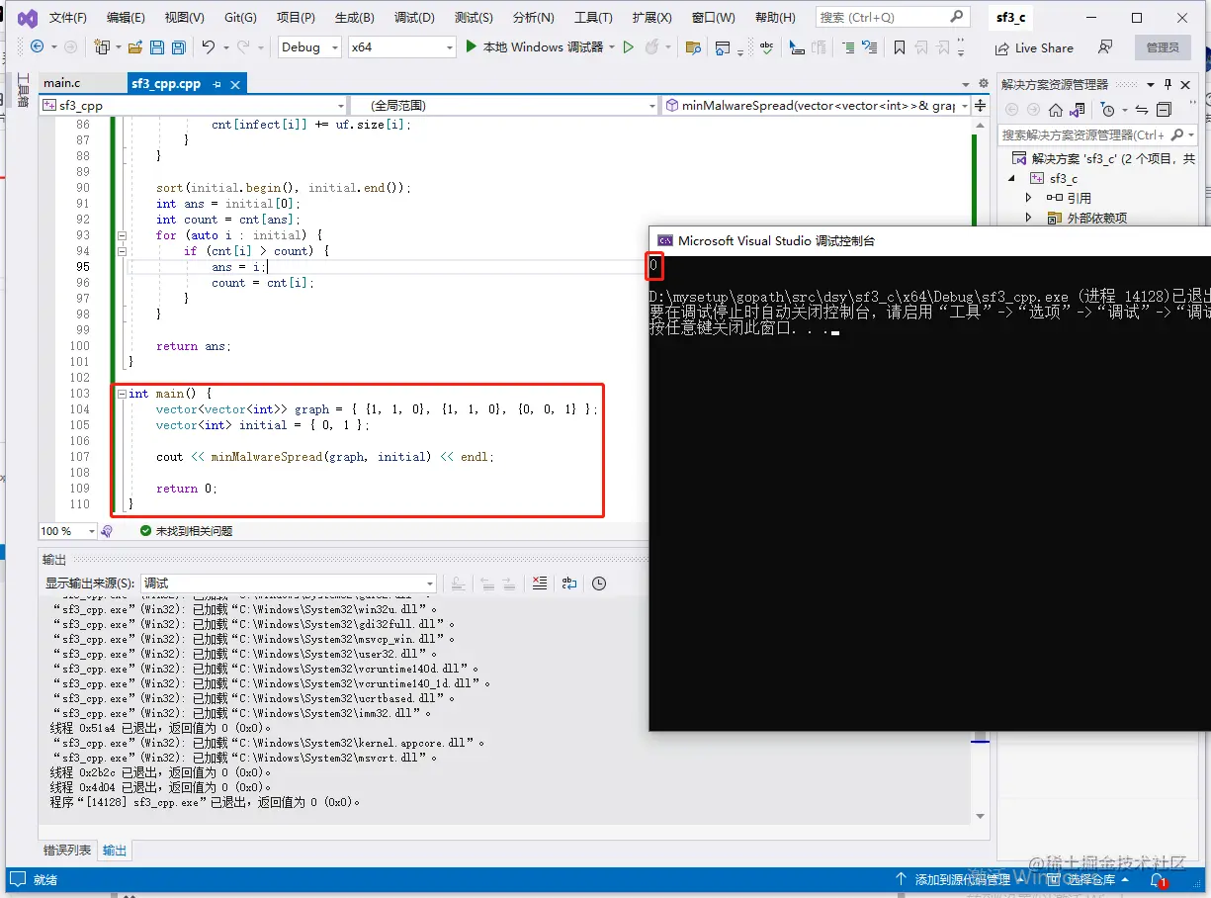Click the settings gear beside document tabs
This screenshot has width=1211, height=898.
click(x=983, y=84)
